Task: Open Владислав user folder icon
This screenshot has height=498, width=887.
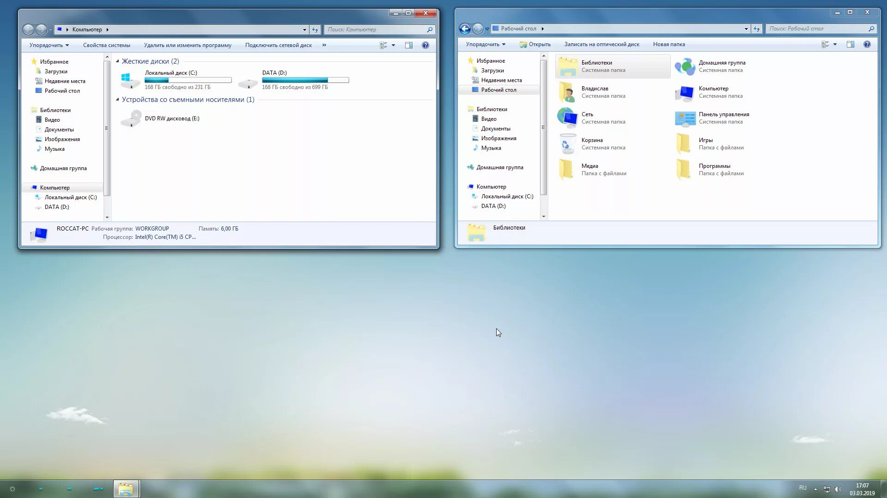Action: tap(567, 92)
